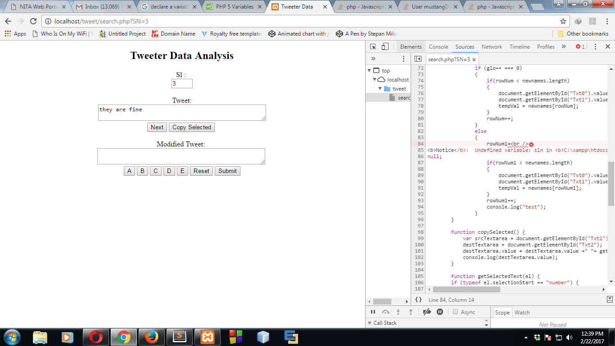Open File Explorer from the taskbar
This screenshot has width=615, height=346.
tap(40, 337)
